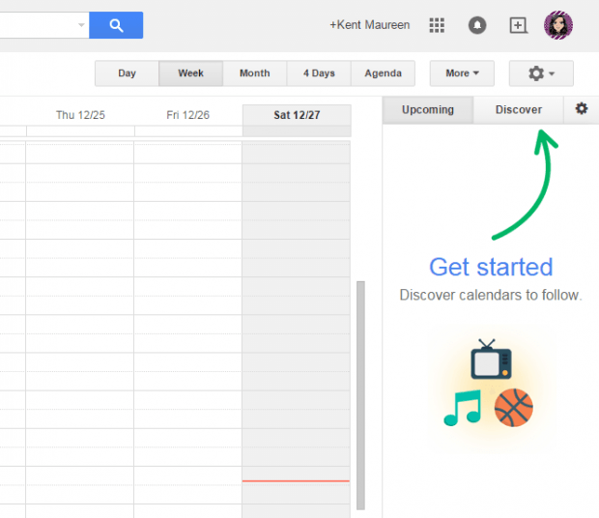Click the +Kent Maureen profile link
Image resolution: width=599 pixels, height=518 pixels.
369,25
